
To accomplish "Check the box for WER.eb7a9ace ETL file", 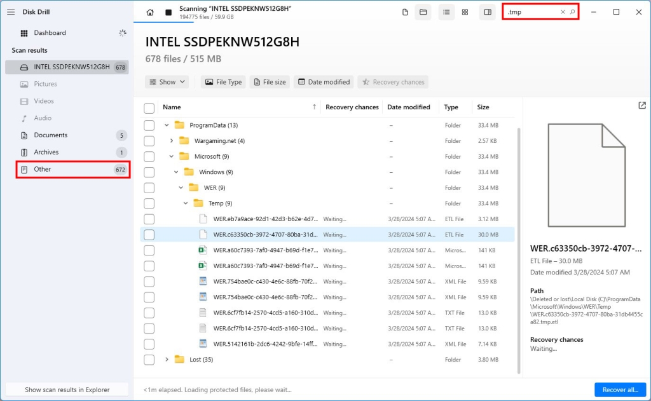I will click(x=149, y=219).
